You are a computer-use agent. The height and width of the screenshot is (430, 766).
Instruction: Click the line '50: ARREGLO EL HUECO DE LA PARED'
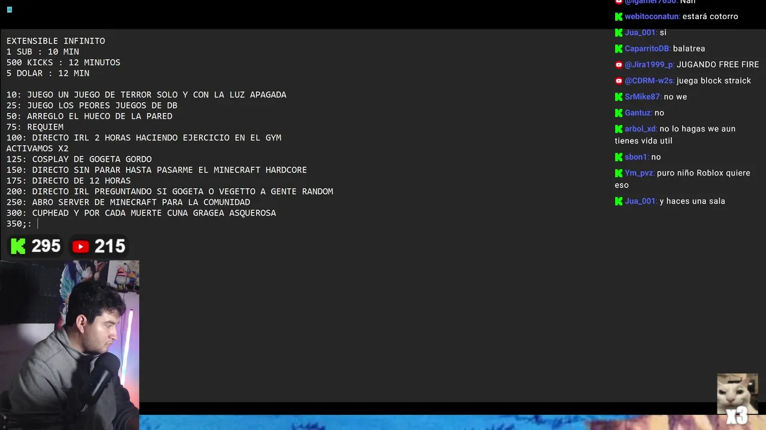89,116
